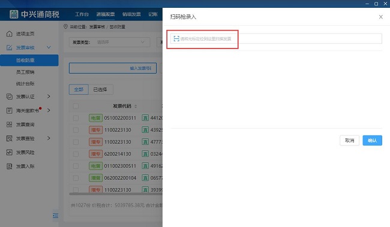This screenshot has width=390, height=227.
Task: Click green 真 icon beside number 44120
Action: pos(145,118)
